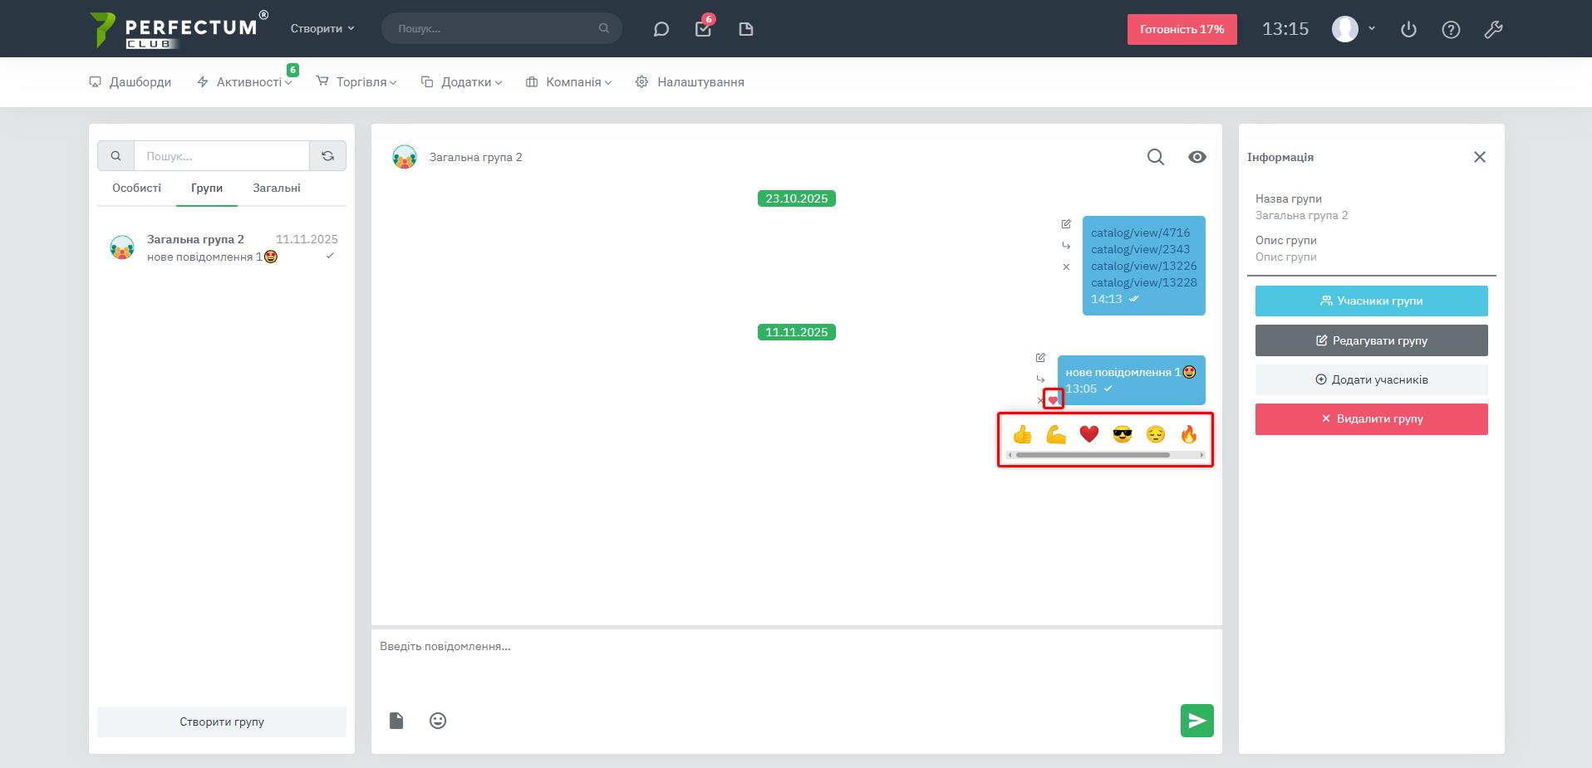This screenshot has height=768, width=1592.
Task: Click the wrench settings icon in header
Action: tap(1493, 30)
